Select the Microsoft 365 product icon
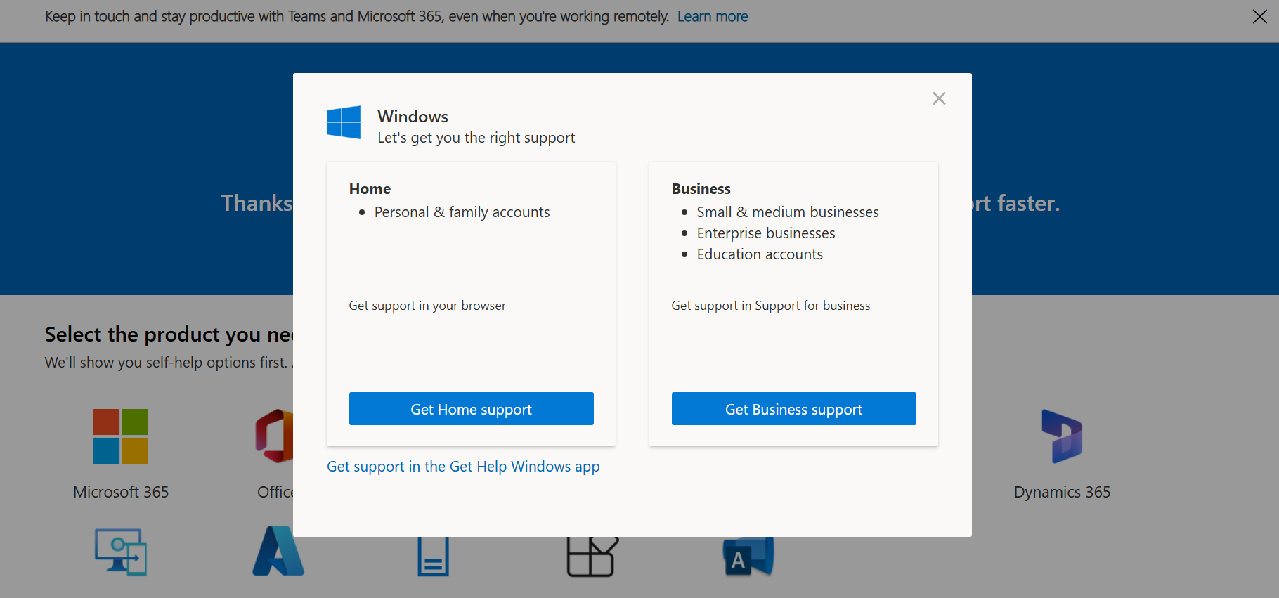 click(x=121, y=436)
